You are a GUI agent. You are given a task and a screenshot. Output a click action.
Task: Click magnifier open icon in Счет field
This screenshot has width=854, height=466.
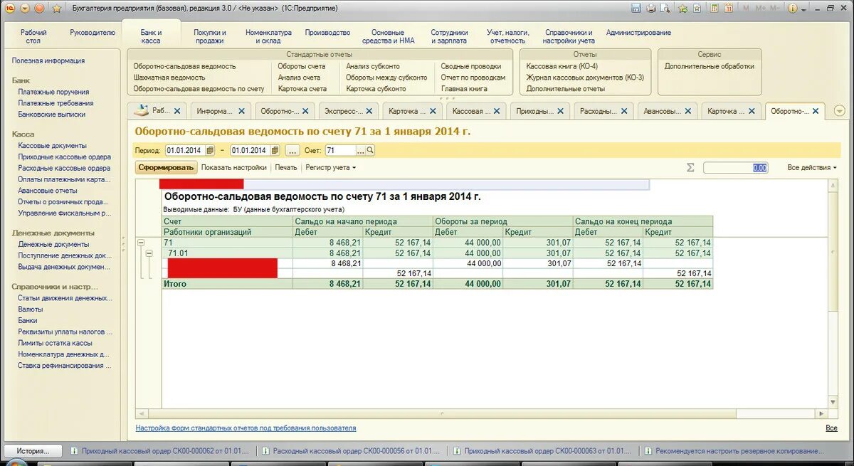coord(370,150)
